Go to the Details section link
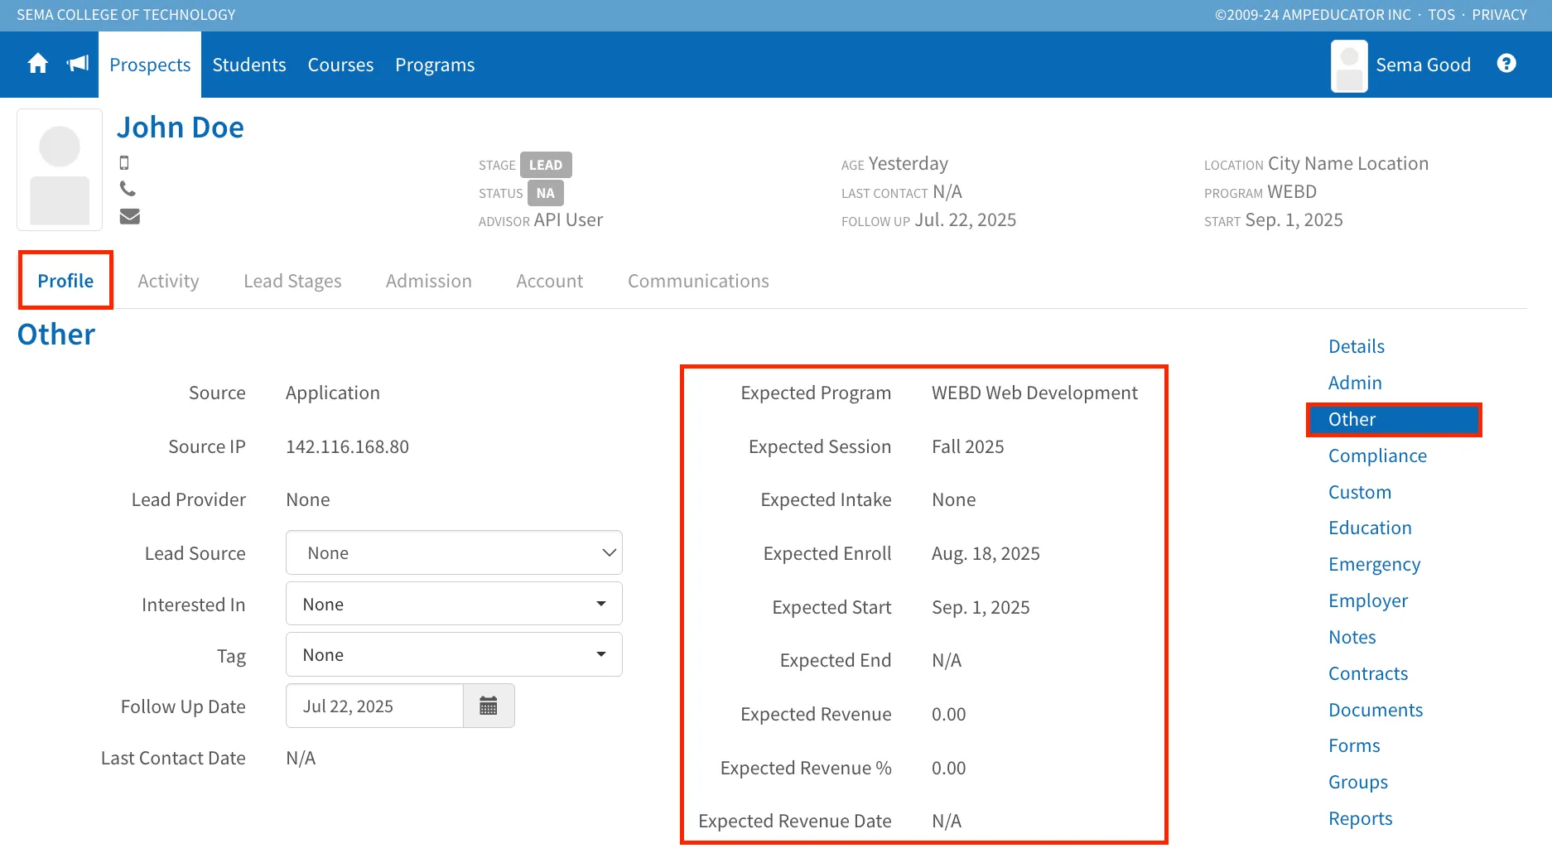 [1356, 346]
